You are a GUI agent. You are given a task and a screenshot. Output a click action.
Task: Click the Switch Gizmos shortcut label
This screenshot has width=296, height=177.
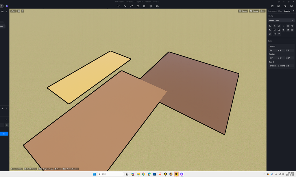30,169
